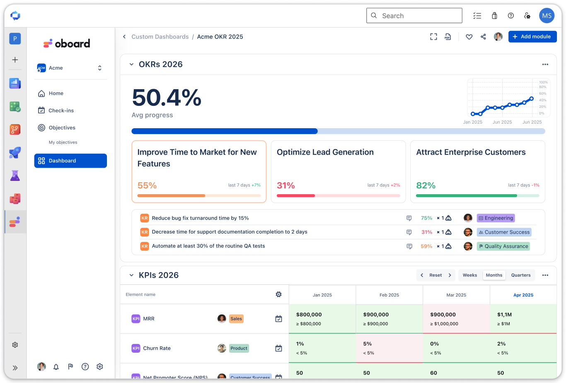The height and width of the screenshot is (383, 566).
Task: Export the dashboard as PDF
Action: 447,37
